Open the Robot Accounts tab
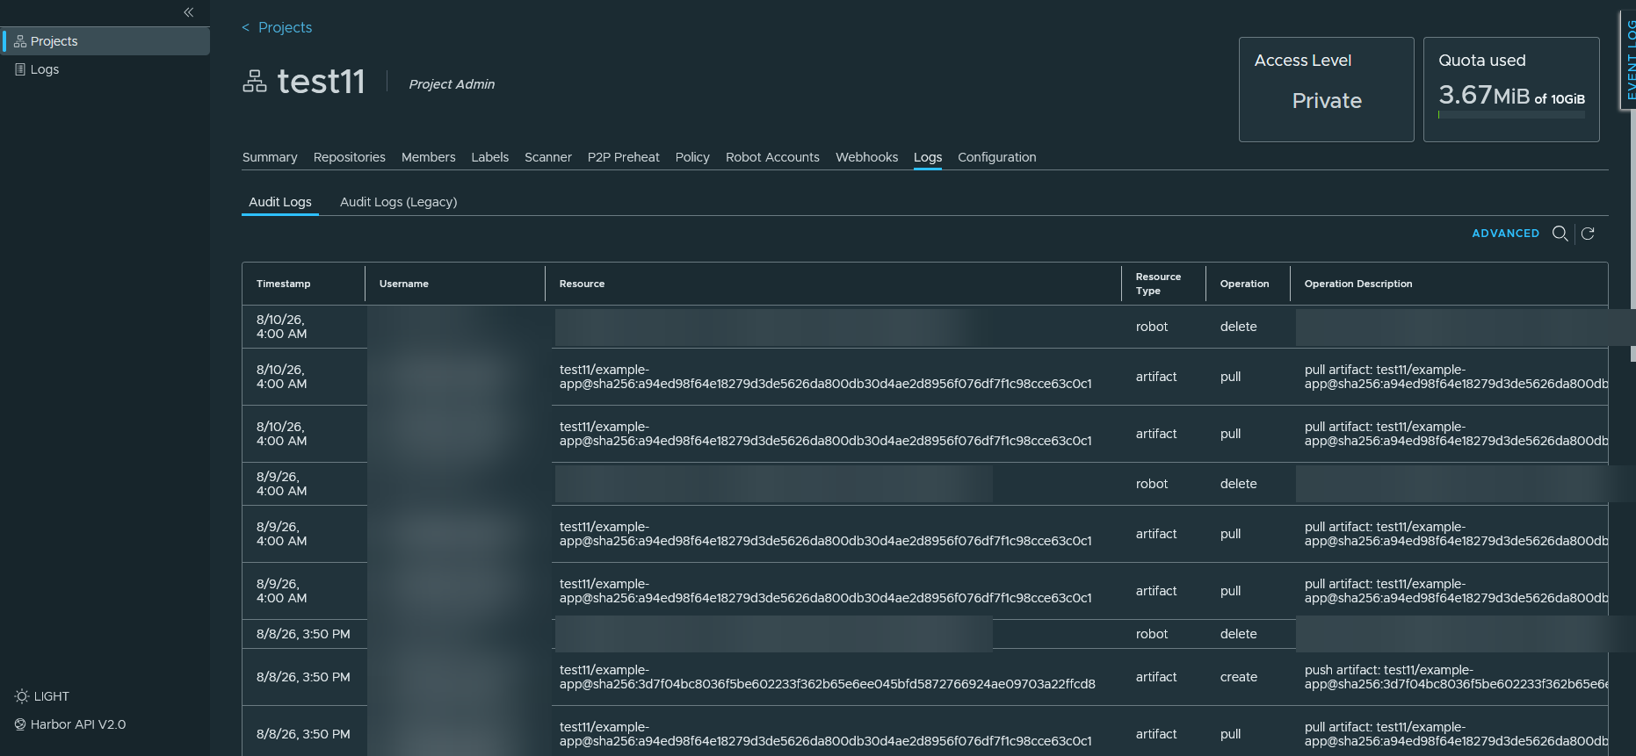1636x756 pixels. pyautogui.click(x=772, y=157)
